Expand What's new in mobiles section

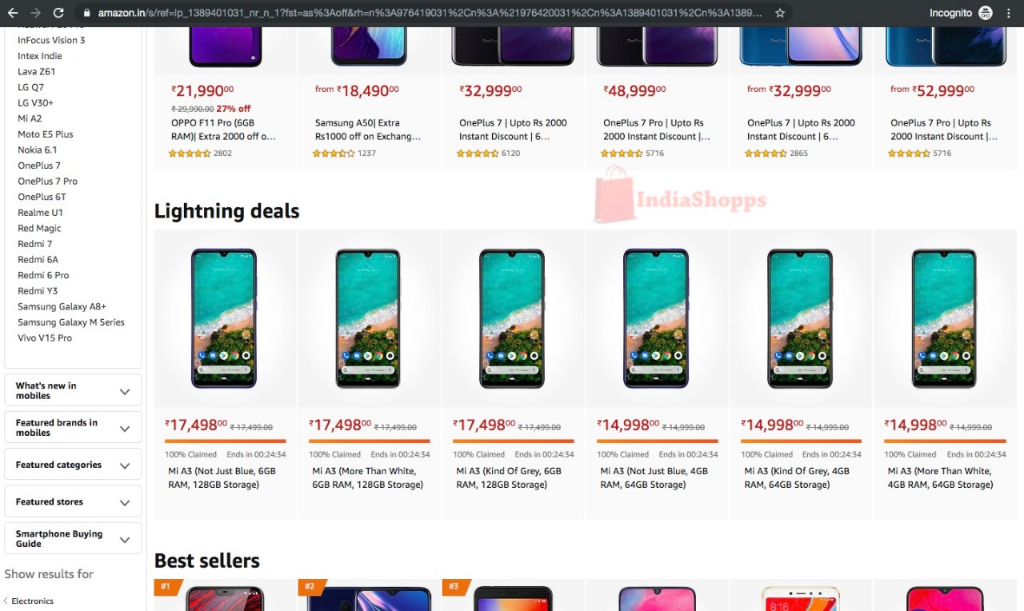pyautogui.click(x=73, y=390)
